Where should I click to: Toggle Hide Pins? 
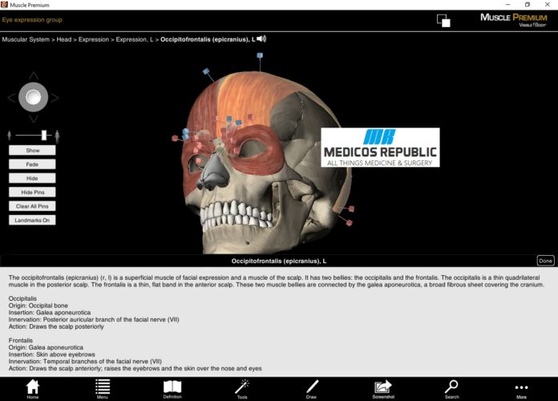(x=32, y=192)
